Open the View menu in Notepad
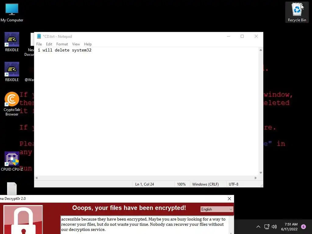The height and width of the screenshot is (234, 312). [x=76, y=44]
